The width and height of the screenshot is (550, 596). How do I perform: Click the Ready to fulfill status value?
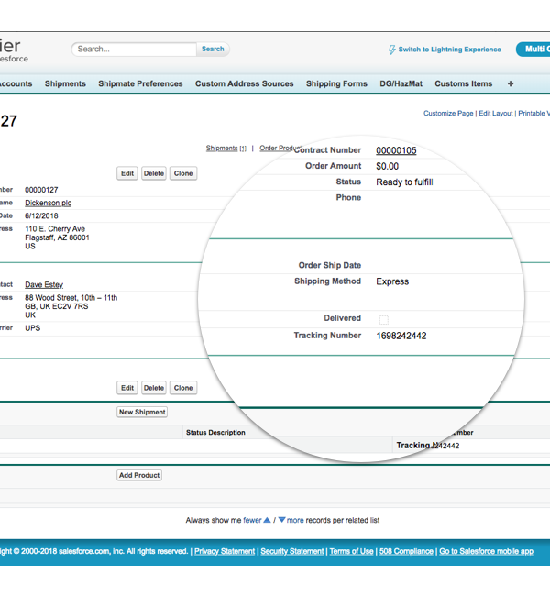[x=404, y=182]
